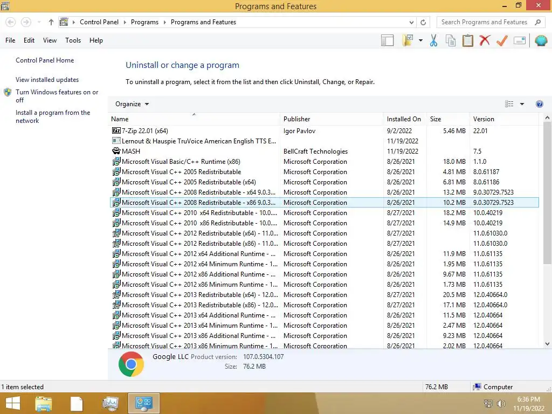Open the Organize dropdown

click(x=132, y=104)
